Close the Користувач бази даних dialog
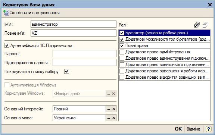The image size is (215, 135). 210,5
